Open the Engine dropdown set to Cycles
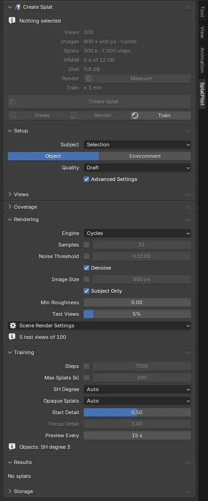The image size is (208, 501). [x=137, y=233]
